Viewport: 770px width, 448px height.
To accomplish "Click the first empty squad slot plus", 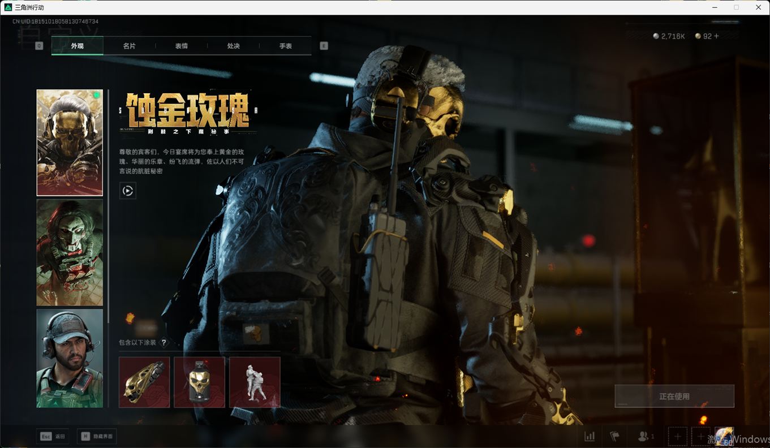I will [678, 436].
